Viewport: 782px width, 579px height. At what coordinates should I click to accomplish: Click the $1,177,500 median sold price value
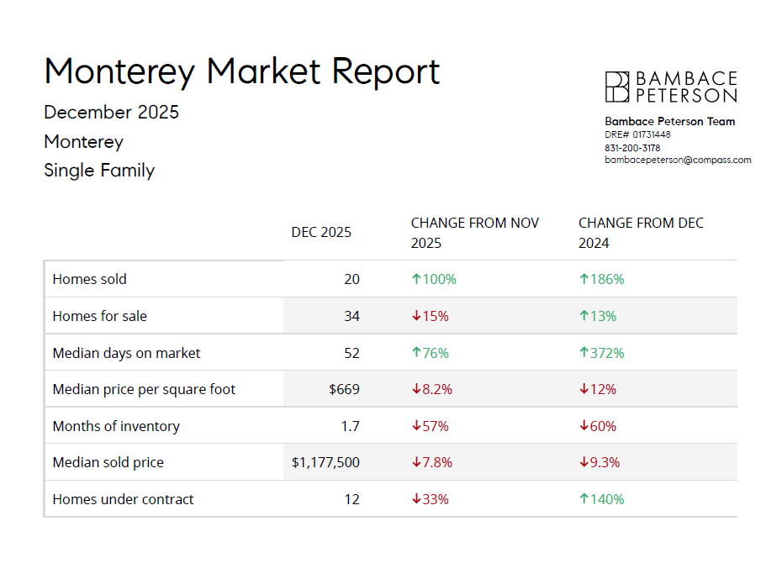point(325,463)
